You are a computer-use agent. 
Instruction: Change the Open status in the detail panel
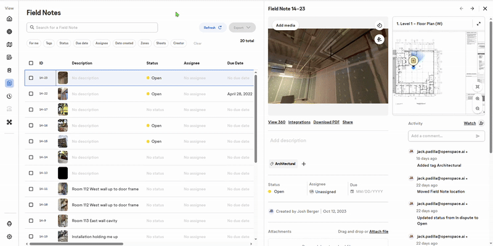(276, 191)
